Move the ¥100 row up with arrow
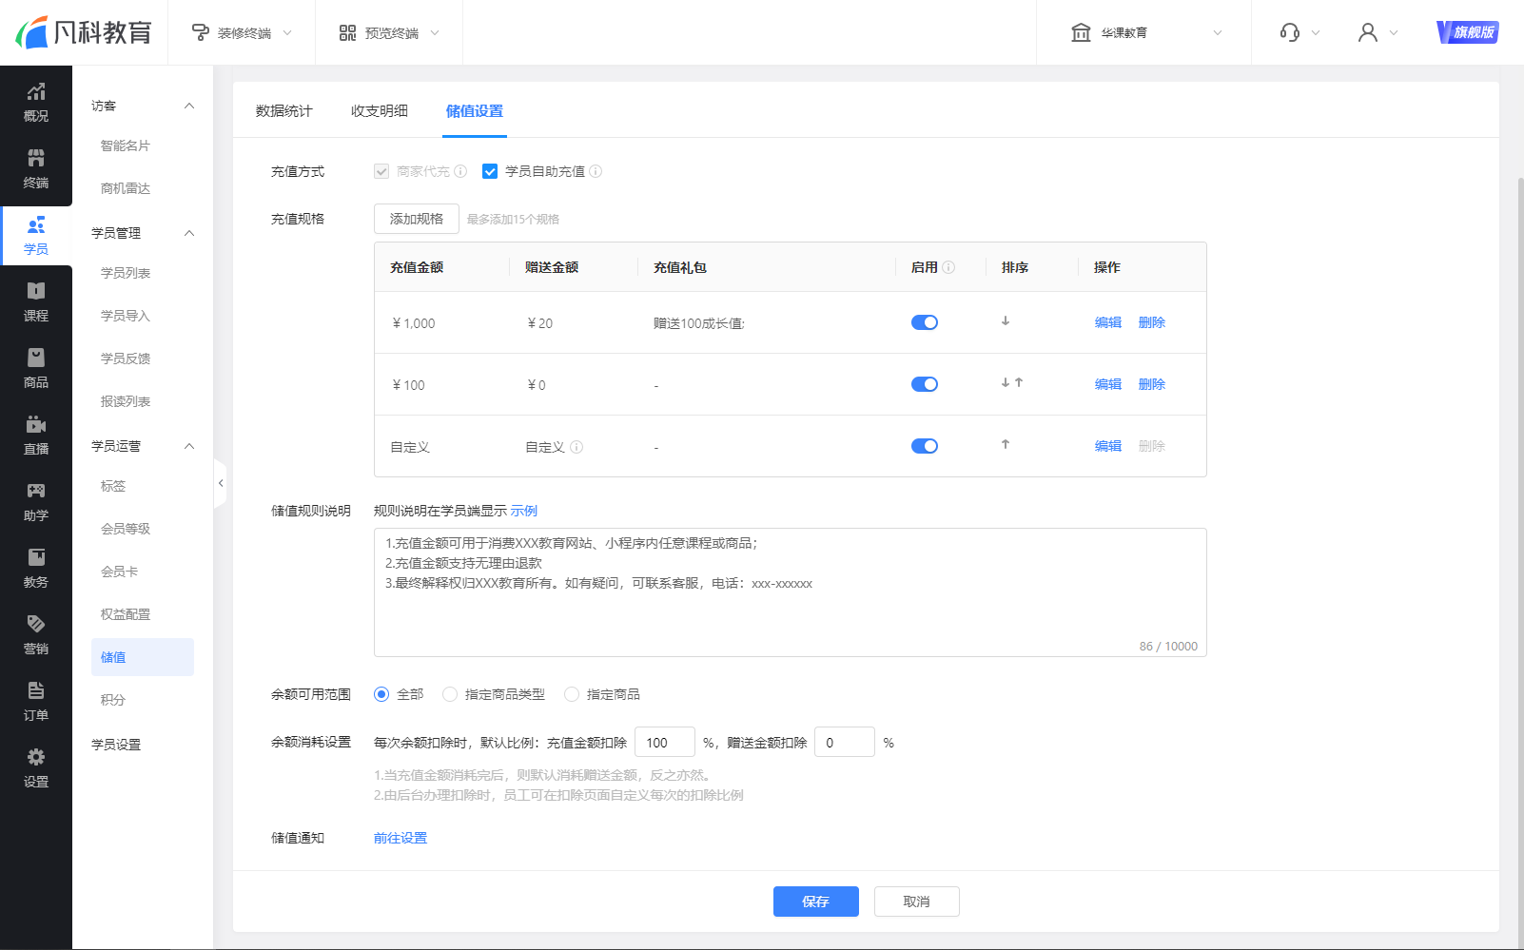Screen dimensions: 1524x950 pyautogui.click(x=1019, y=383)
